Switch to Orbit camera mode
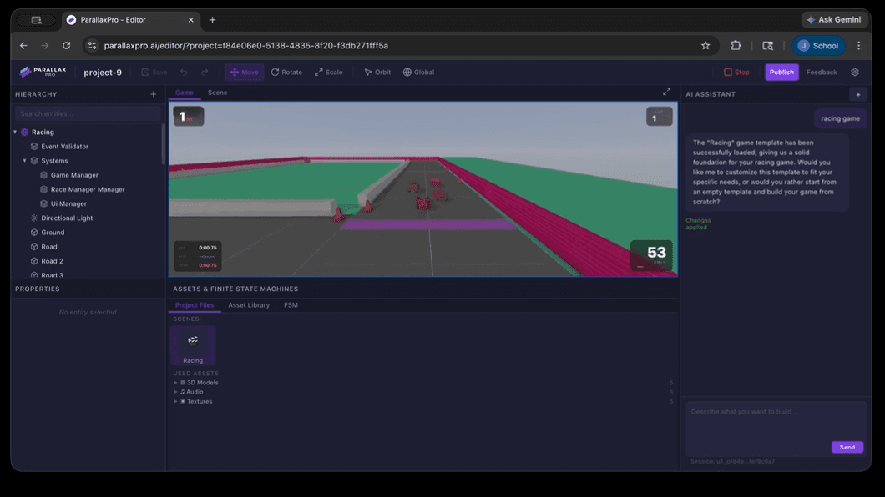 point(377,73)
